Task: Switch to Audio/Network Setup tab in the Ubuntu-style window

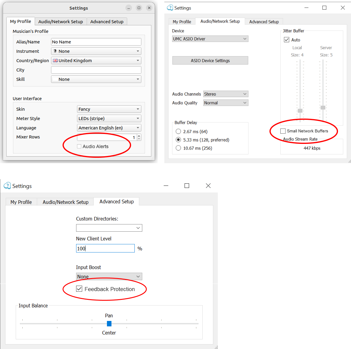Action: coord(61,22)
